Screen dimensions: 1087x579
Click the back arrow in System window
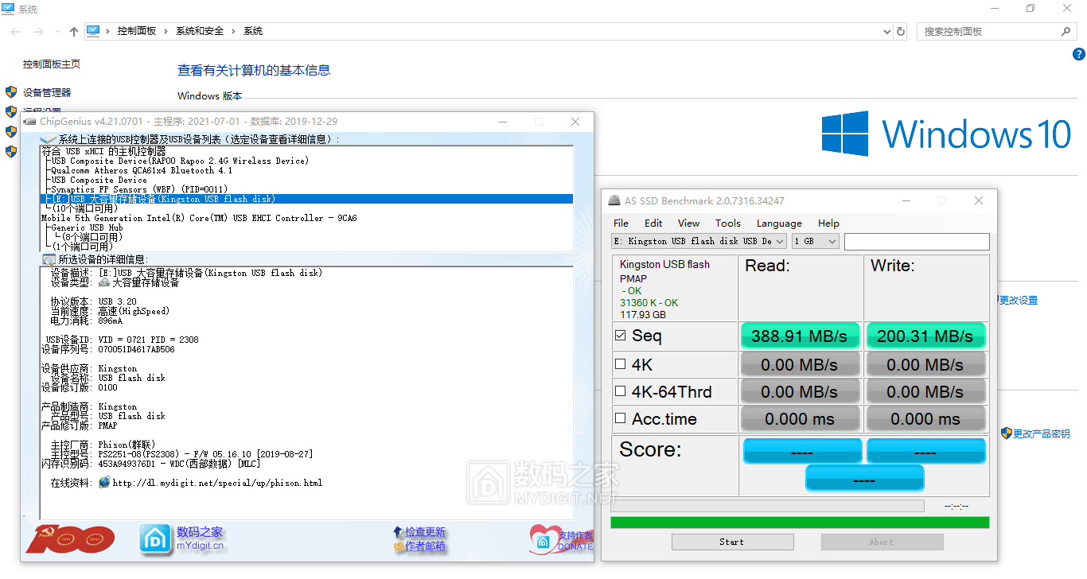pos(15,31)
